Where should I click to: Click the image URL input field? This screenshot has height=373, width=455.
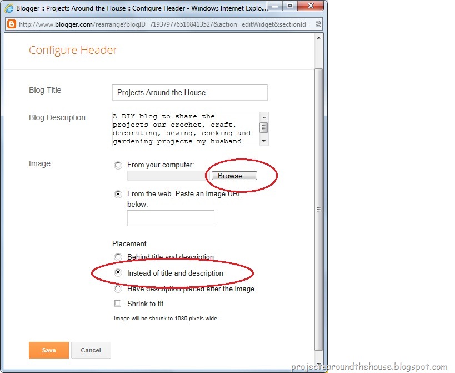point(171,218)
